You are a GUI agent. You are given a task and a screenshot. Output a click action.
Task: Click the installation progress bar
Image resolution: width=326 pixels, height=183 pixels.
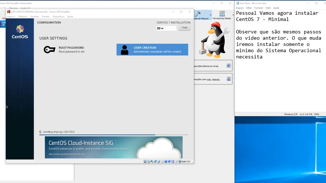tap(114, 135)
